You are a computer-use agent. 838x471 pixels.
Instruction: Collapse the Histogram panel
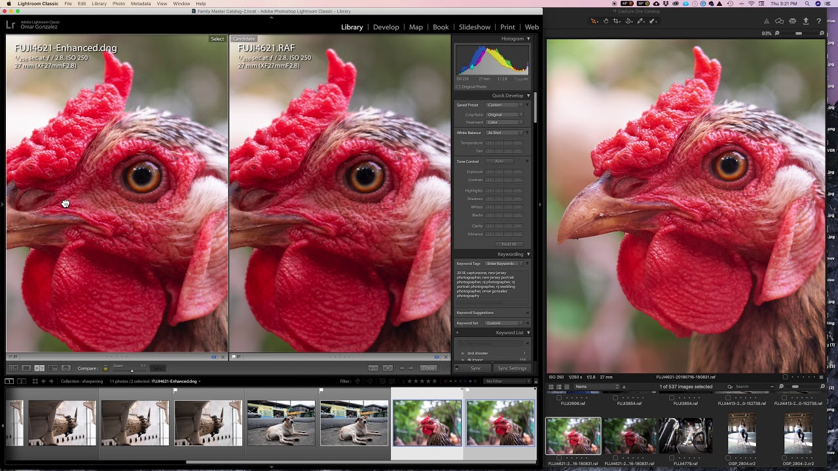[x=528, y=39]
